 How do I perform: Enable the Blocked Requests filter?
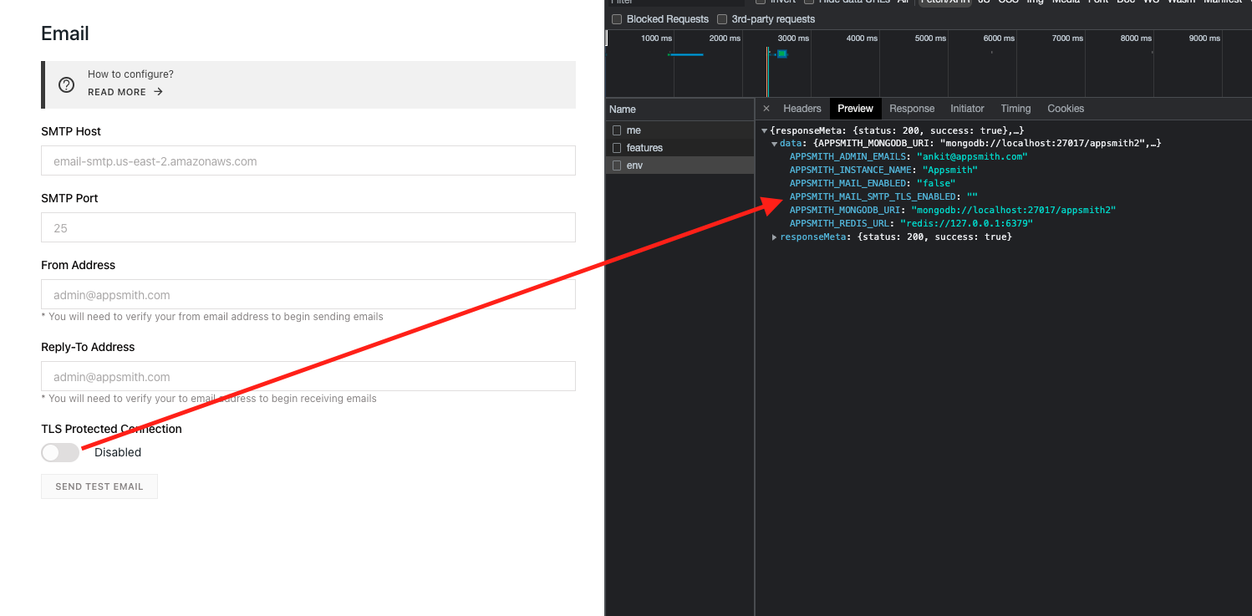point(616,18)
